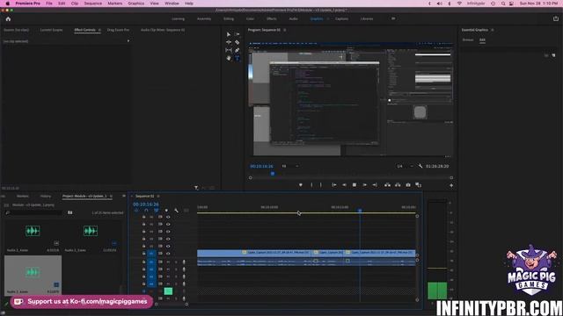Select the Hand tool
This screenshot has width=563, height=316.
pos(229,58)
